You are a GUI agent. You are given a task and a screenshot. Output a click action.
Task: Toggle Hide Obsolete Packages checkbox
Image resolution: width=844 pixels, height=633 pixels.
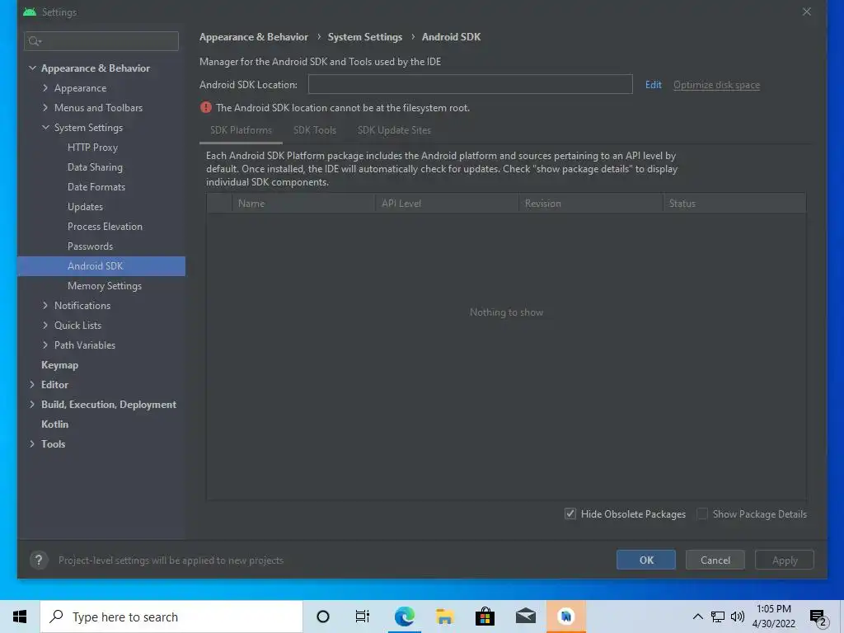(x=570, y=514)
